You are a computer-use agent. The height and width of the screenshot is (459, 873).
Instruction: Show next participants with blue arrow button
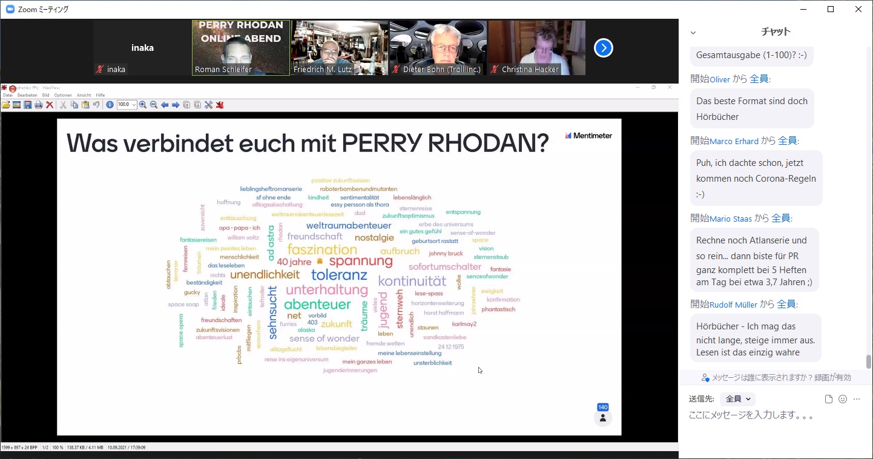pos(603,48)
